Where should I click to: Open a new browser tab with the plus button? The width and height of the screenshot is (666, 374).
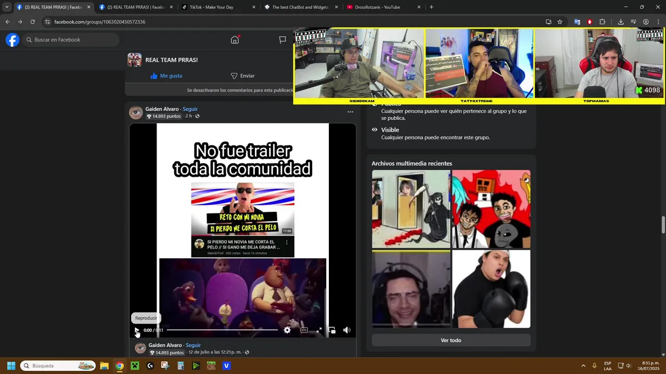point(431,7)
